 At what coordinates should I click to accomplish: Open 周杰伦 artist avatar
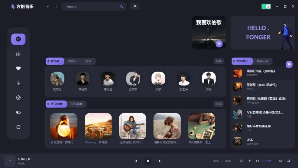57,79
